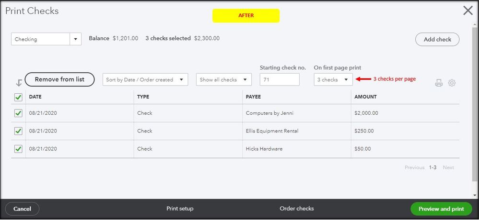Screen dimensions: 479x220
Task: Click the Cancel button
Action: click(x=22, y=209)
